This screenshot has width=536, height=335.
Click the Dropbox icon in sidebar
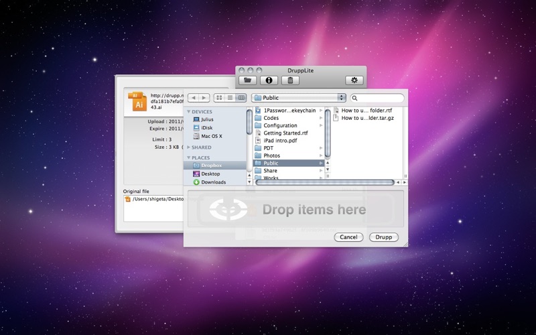coord(196,165)
